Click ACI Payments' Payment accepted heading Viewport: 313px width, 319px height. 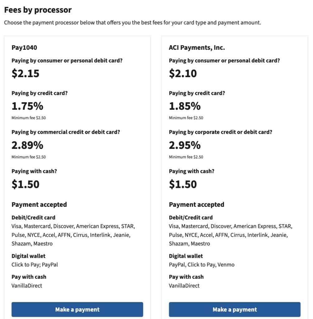point(197,205)
